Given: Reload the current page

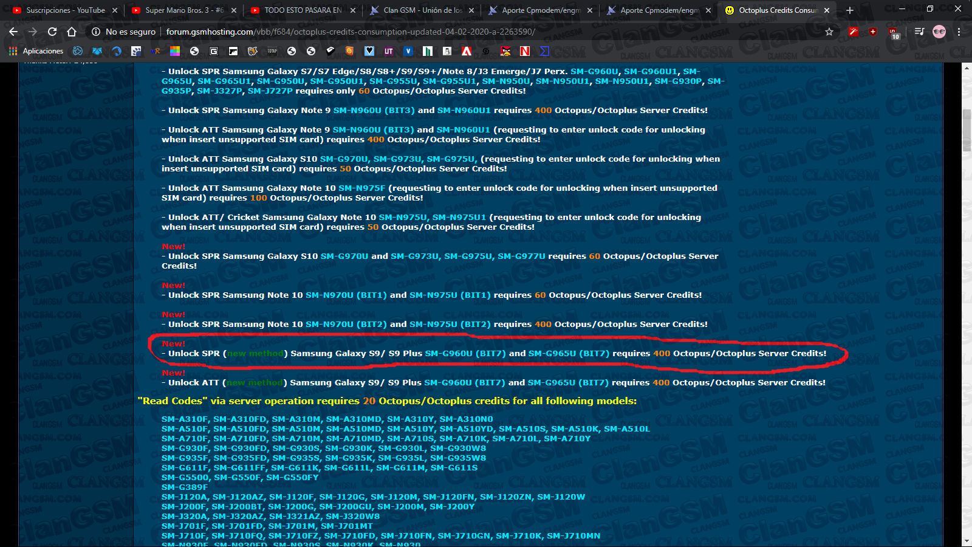Looking at the screenshot, I should (52, 32).
